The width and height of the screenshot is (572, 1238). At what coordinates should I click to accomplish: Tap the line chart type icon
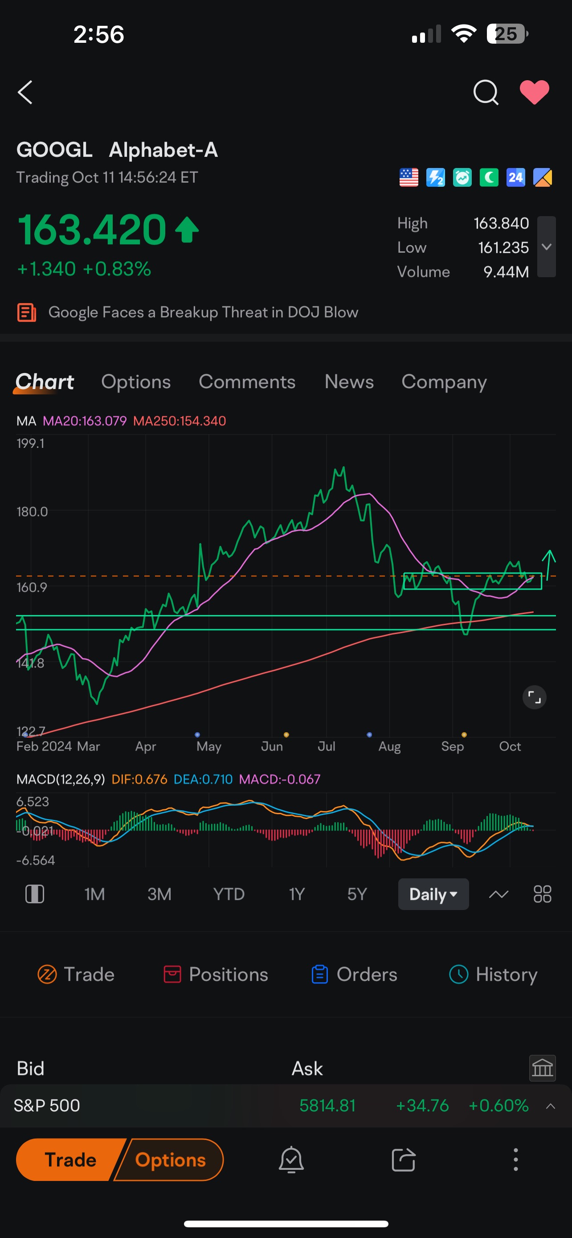(498, 894)
